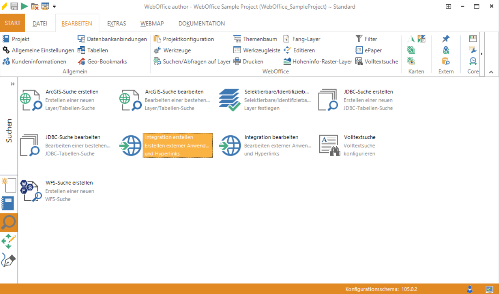Select the arrows and pencil sidebar icon
This screenshot has height=294, width=499.
pyautogui.click(x=8, y=241)
